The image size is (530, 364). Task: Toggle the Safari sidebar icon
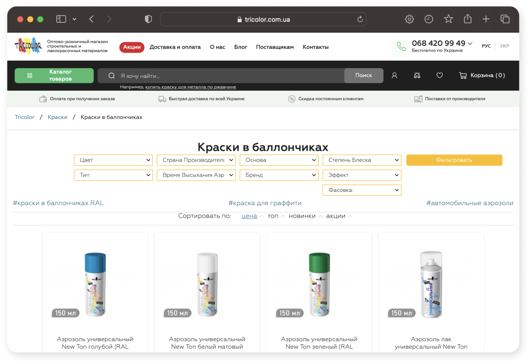point(61,19)
